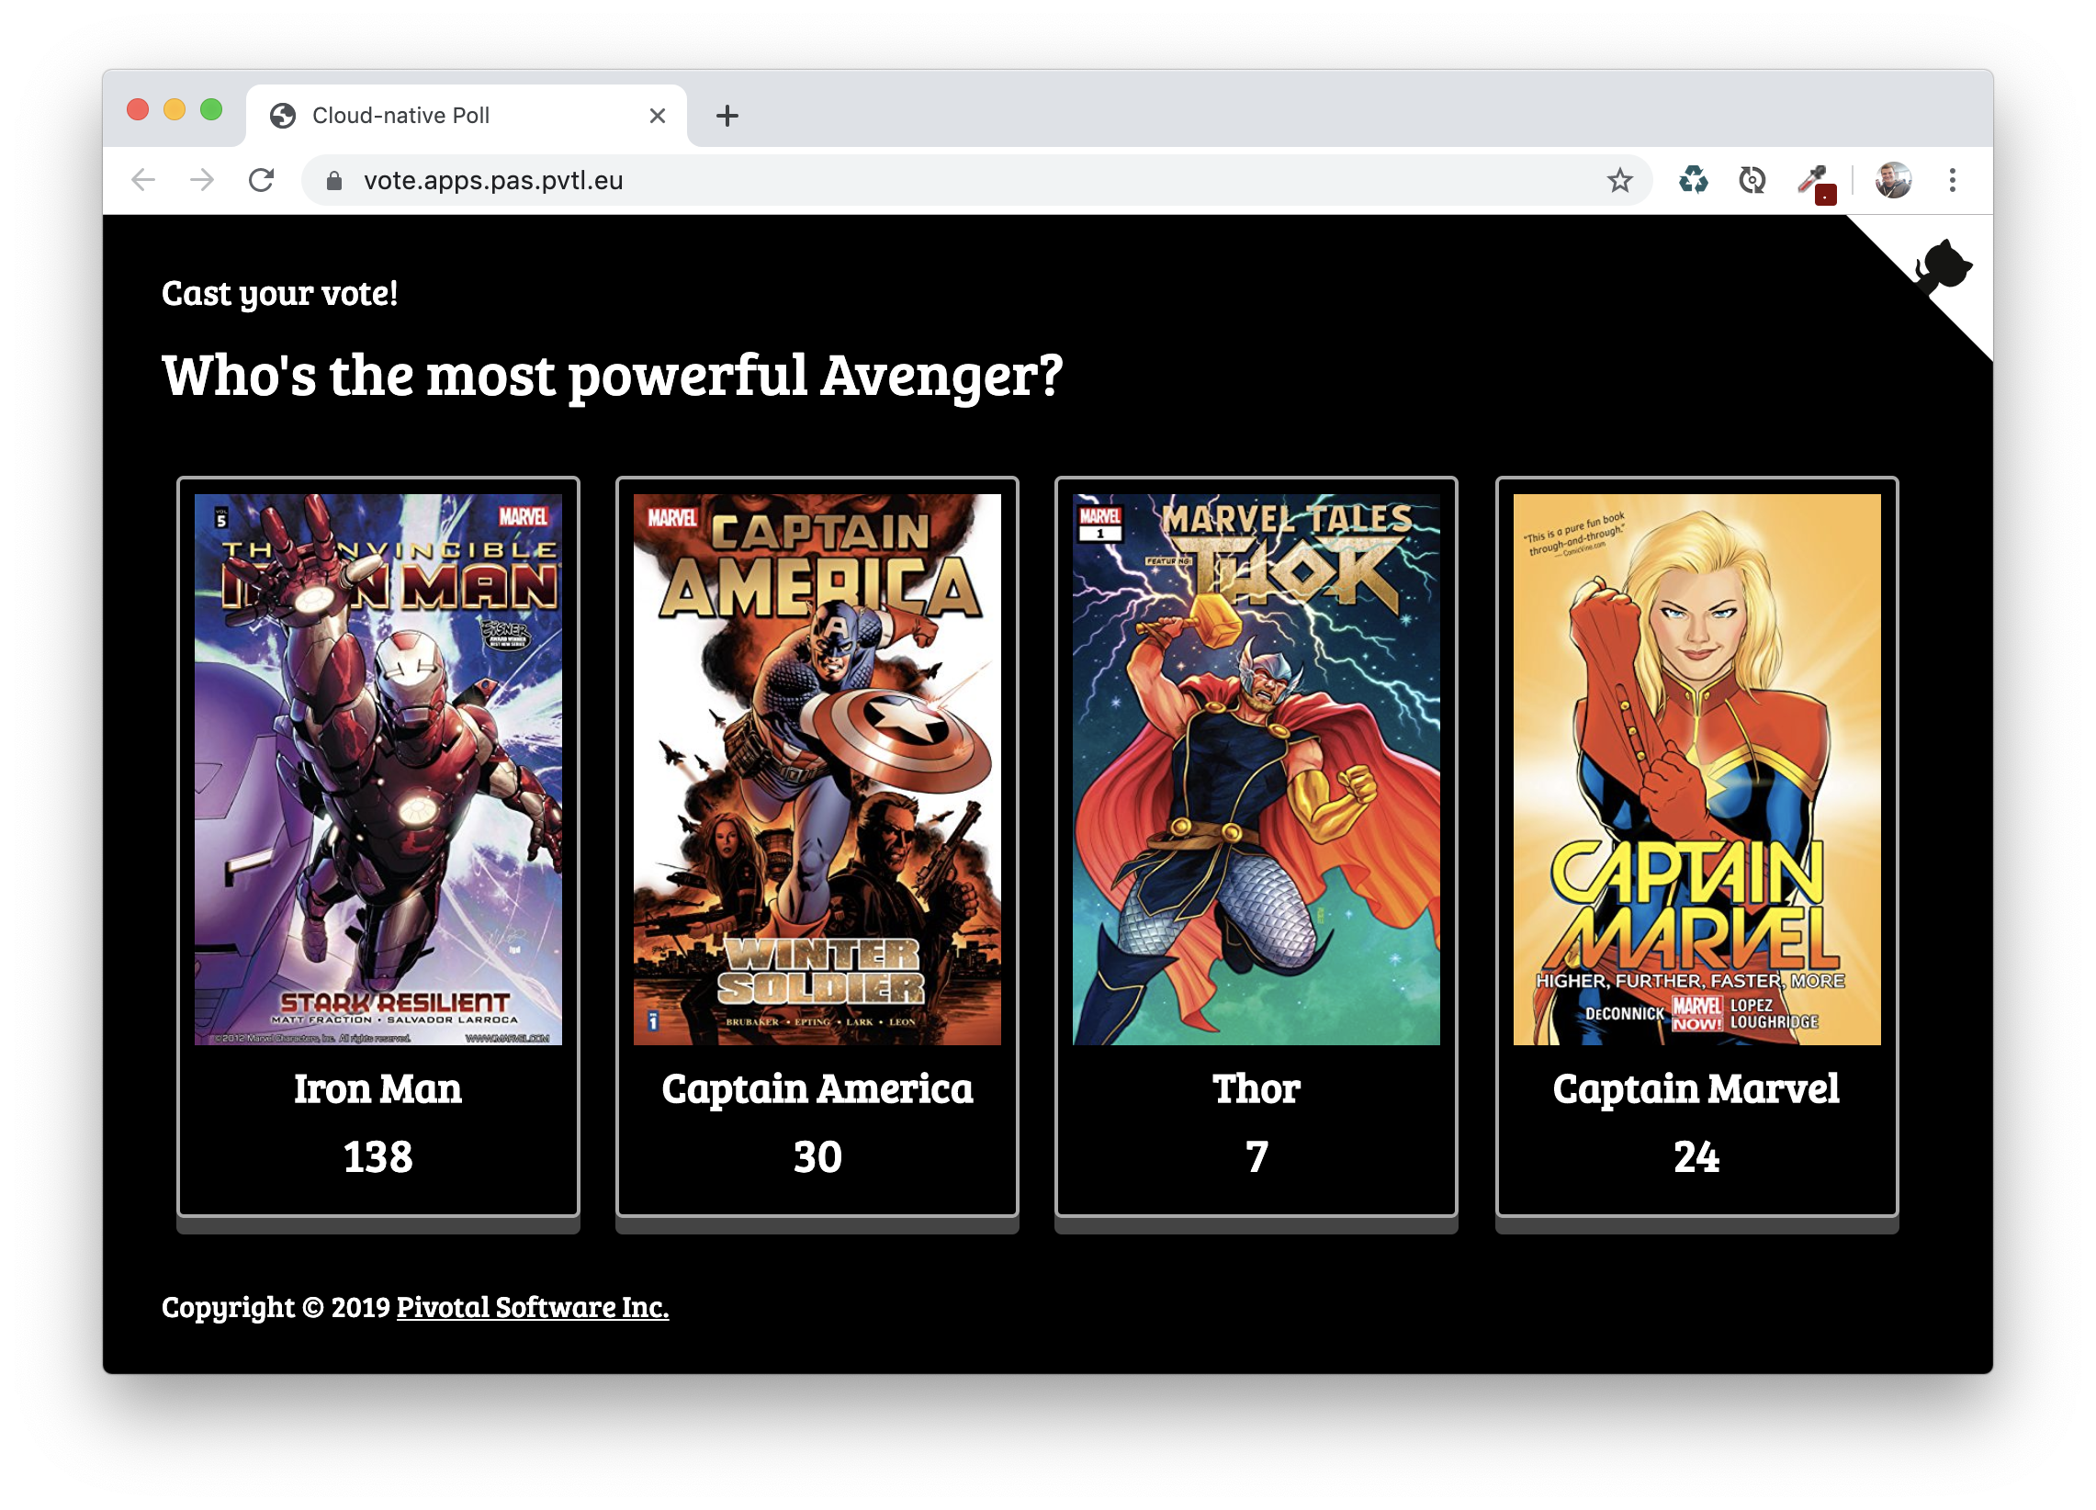Click the hammer extension icon with red badge
Viewport: 2096px width, 1510px height.
click(1814, 181)
